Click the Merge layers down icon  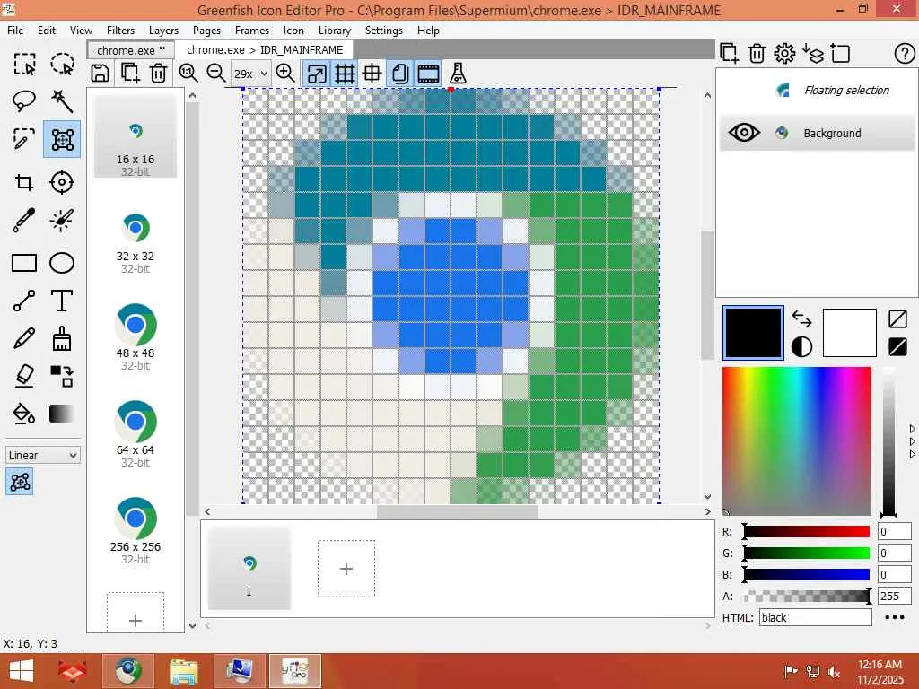click(812, 53)
